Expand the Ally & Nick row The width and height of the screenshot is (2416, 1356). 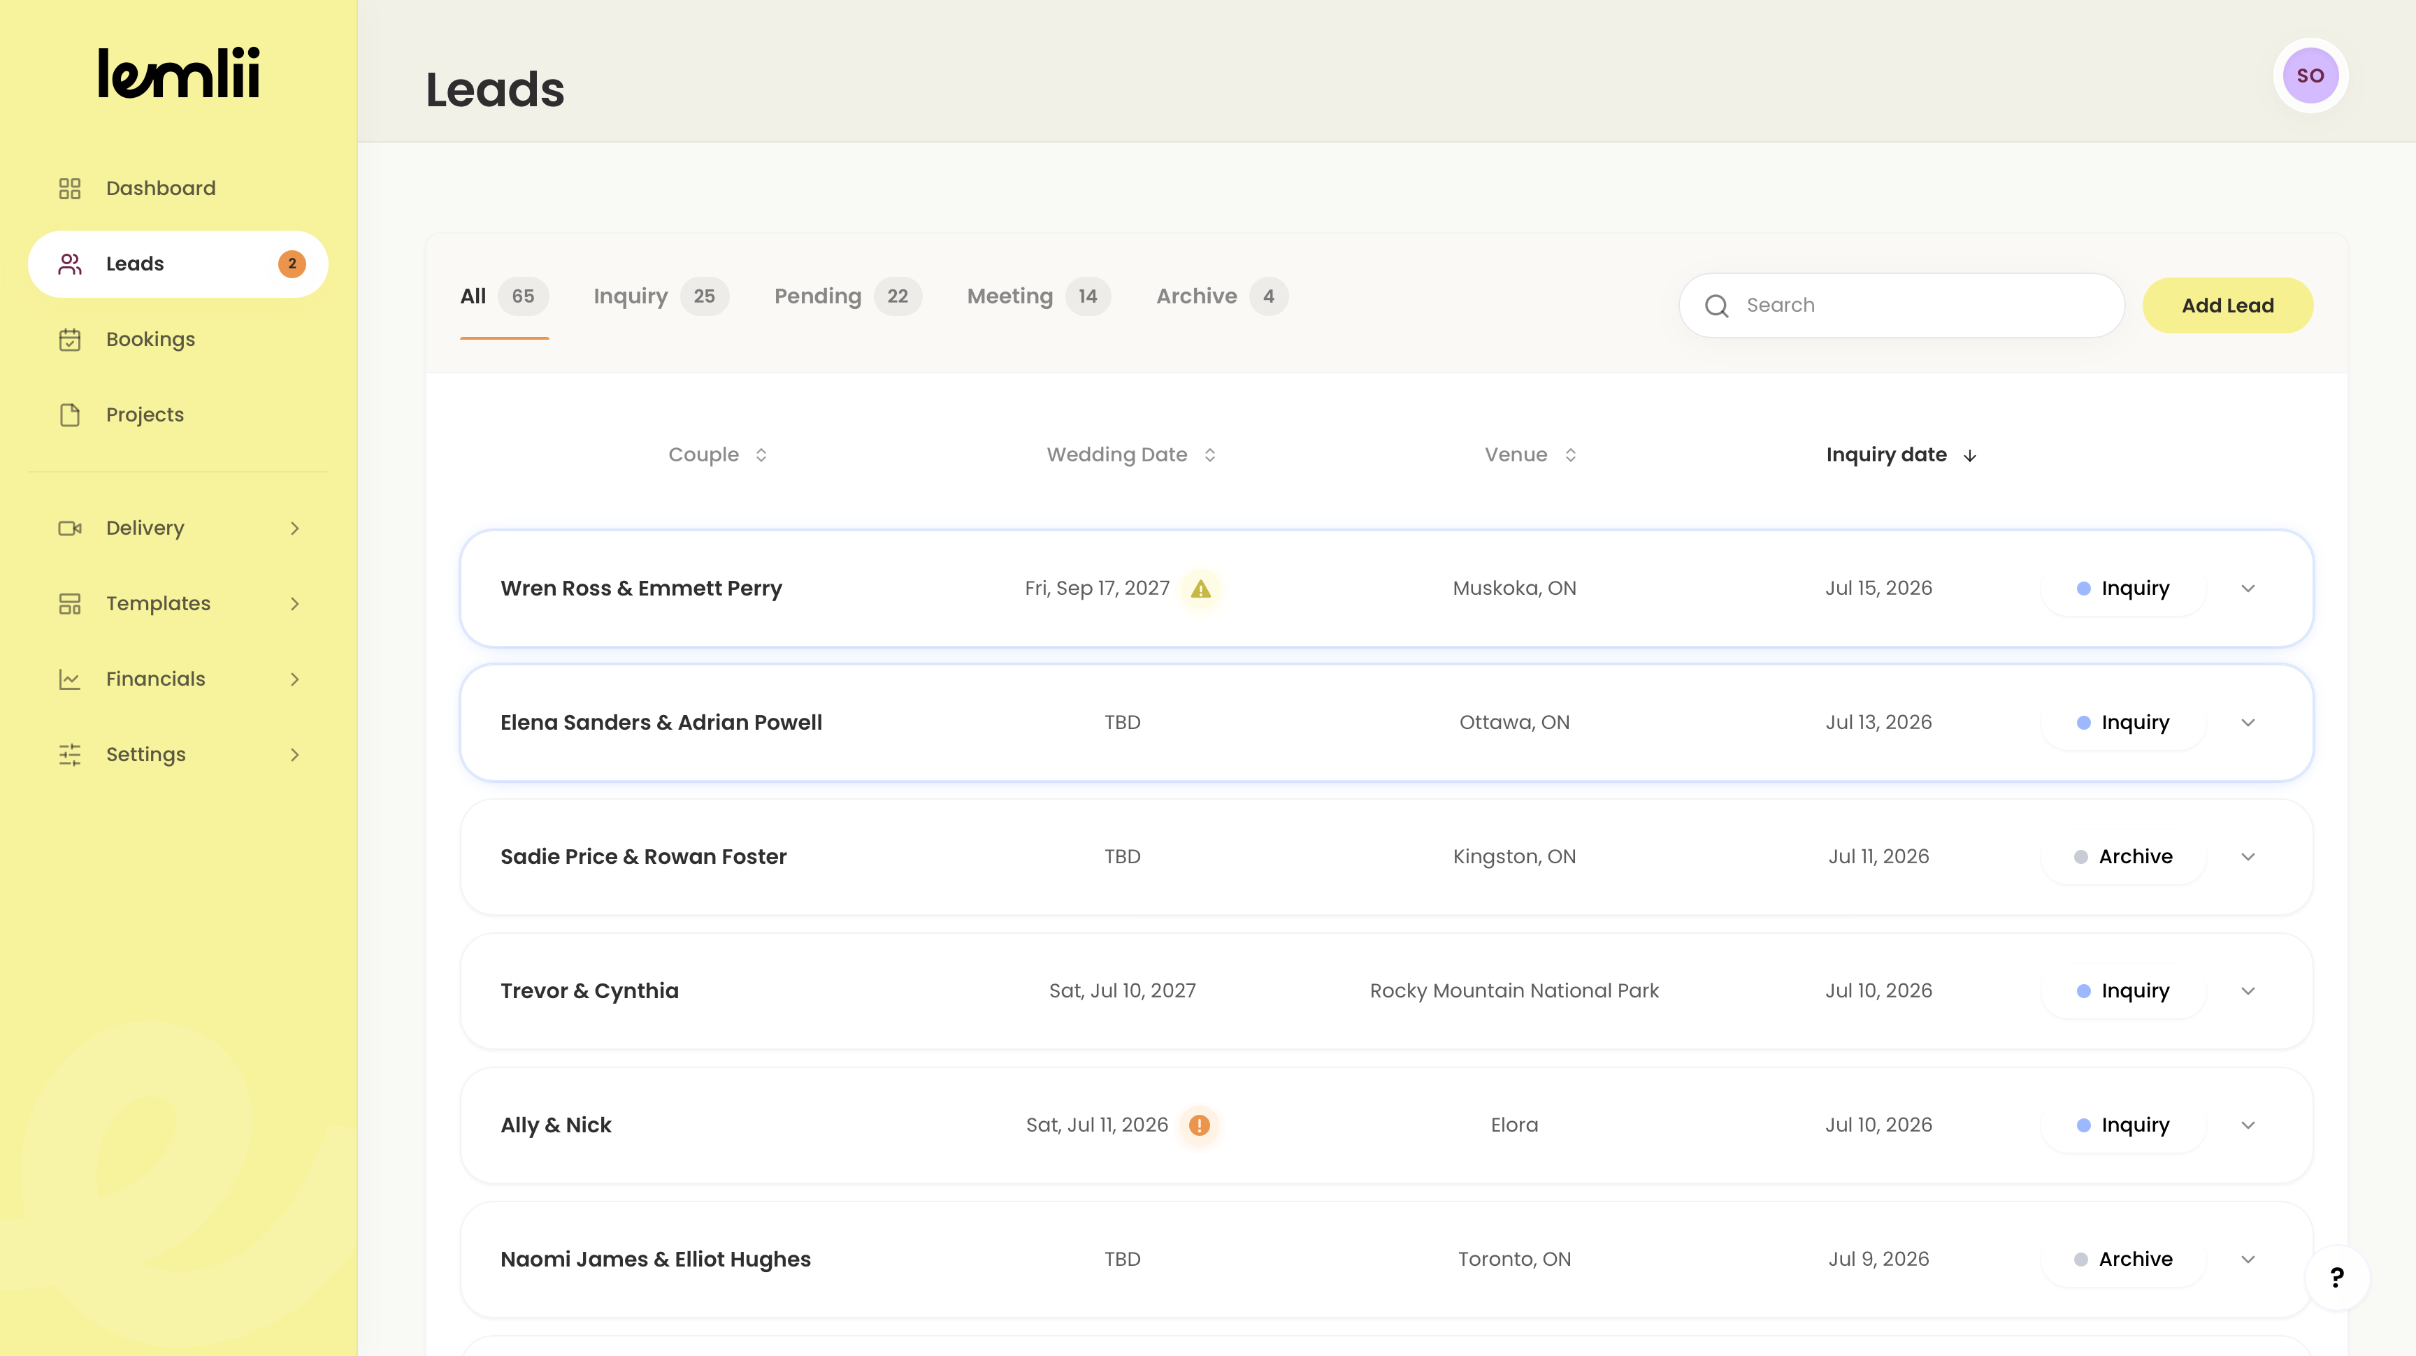(2248, 1125)
